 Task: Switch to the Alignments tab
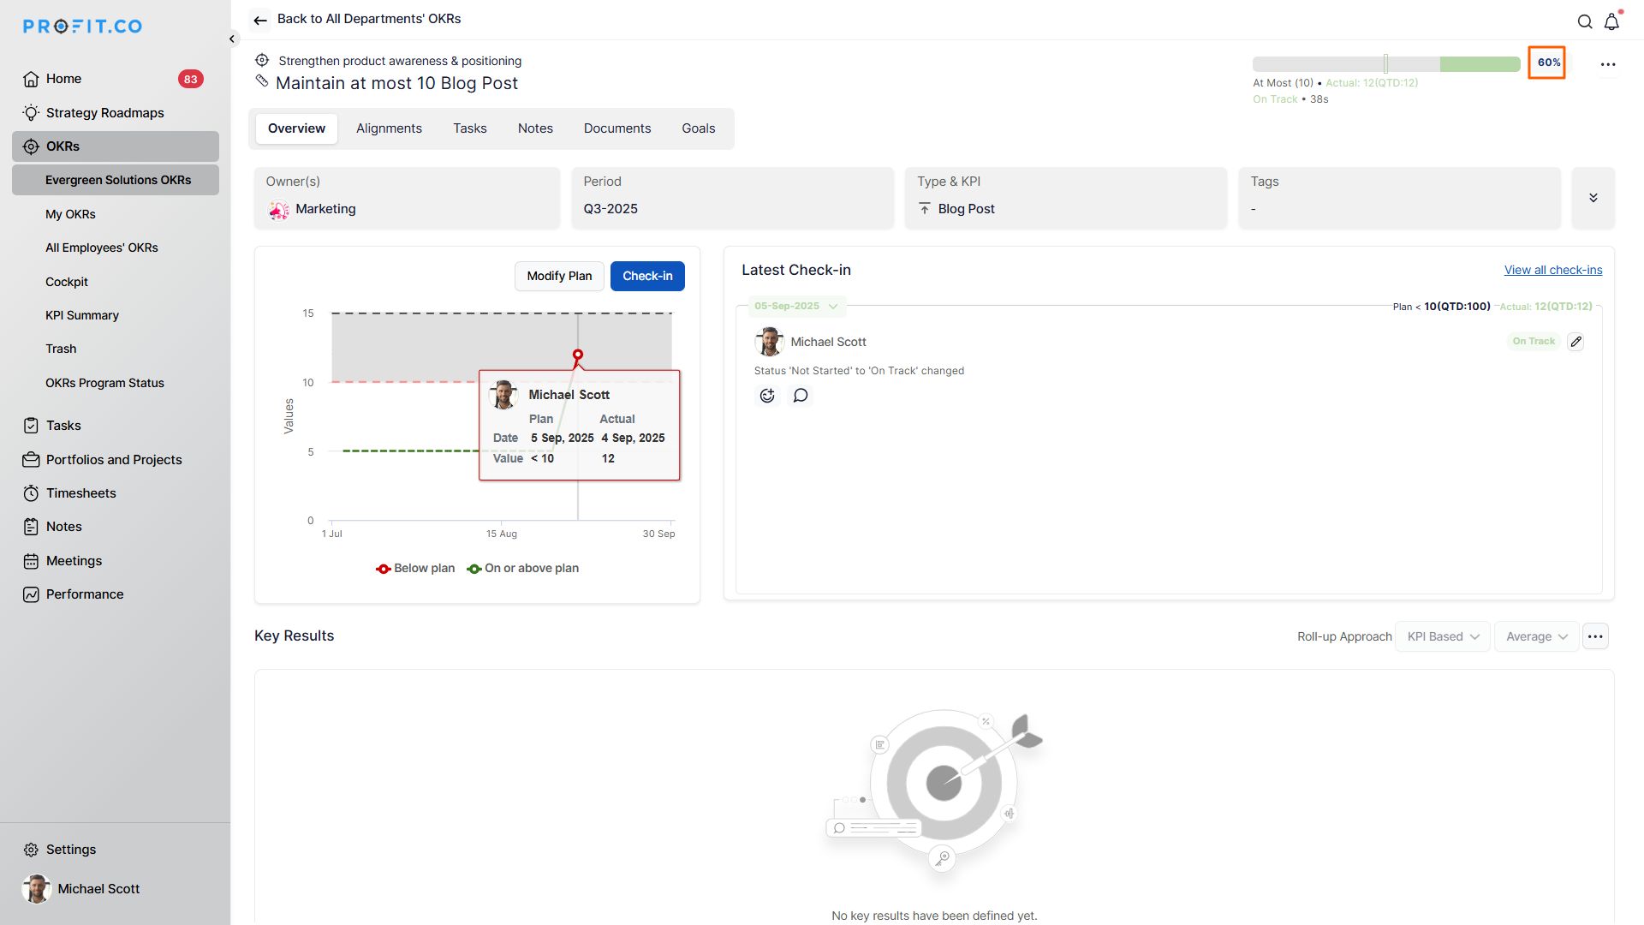(389, 128)
